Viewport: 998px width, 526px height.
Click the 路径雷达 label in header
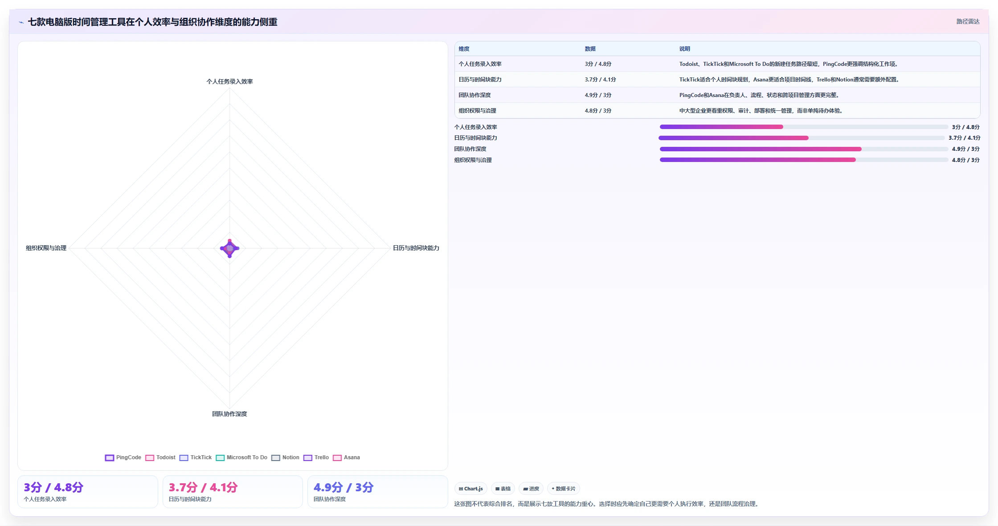(968, 21)
